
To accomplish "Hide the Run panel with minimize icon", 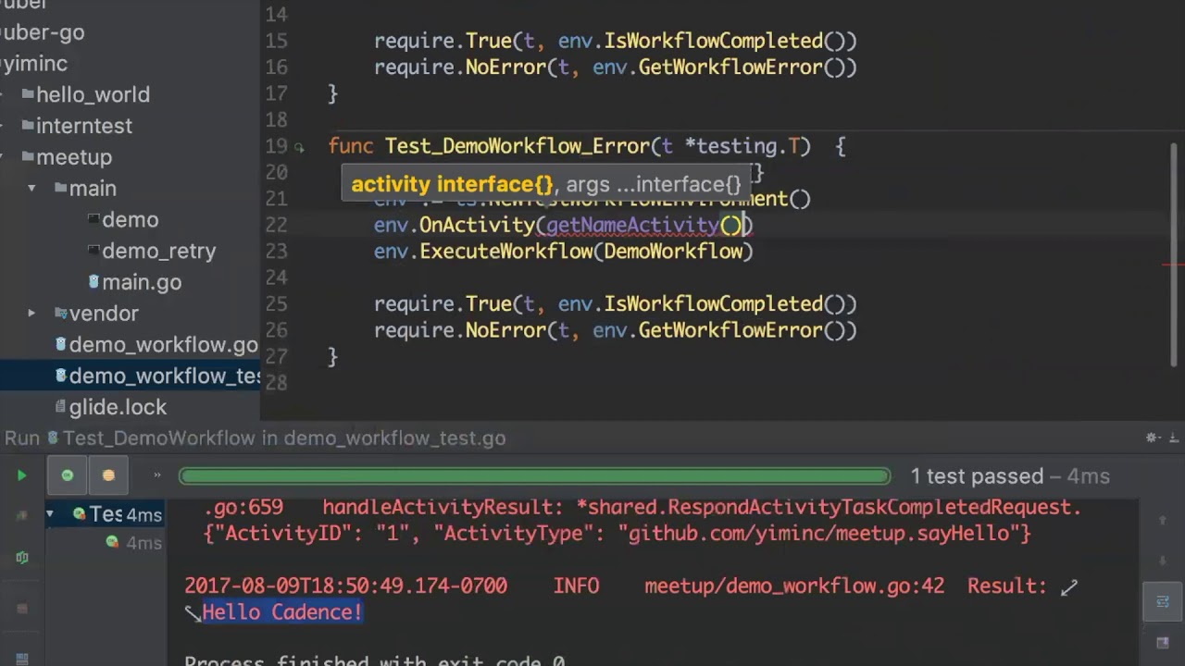I will click(x=1173, y=438).
